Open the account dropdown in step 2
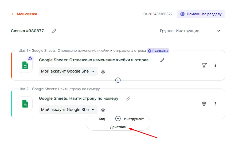This screenshot has width=234, height=148. (x=68, y=110)
